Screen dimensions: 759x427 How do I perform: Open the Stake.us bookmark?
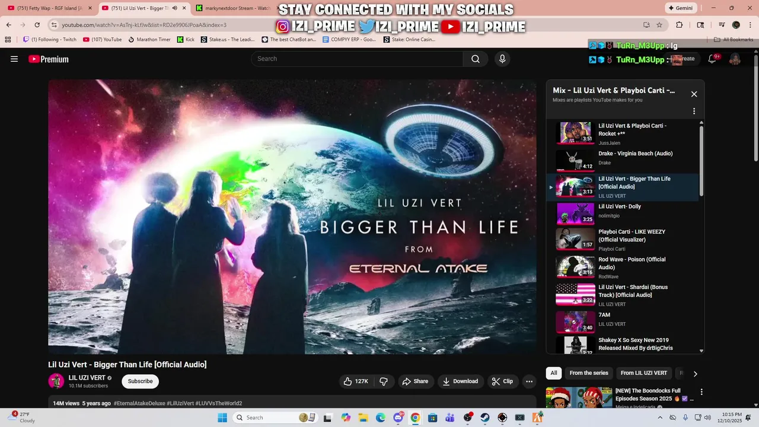[228, 40]
